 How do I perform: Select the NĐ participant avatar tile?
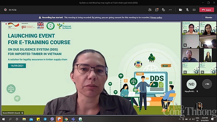point(191,84)
